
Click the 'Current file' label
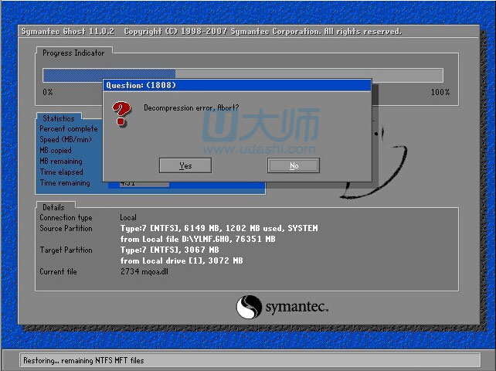tap(58, 271)
